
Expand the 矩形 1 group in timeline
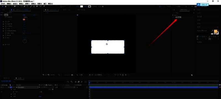pos(14,92)
